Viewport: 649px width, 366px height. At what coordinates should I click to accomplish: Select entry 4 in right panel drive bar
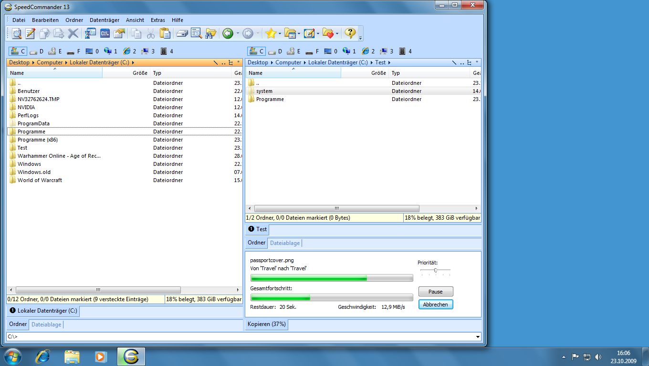click(406, 51)
